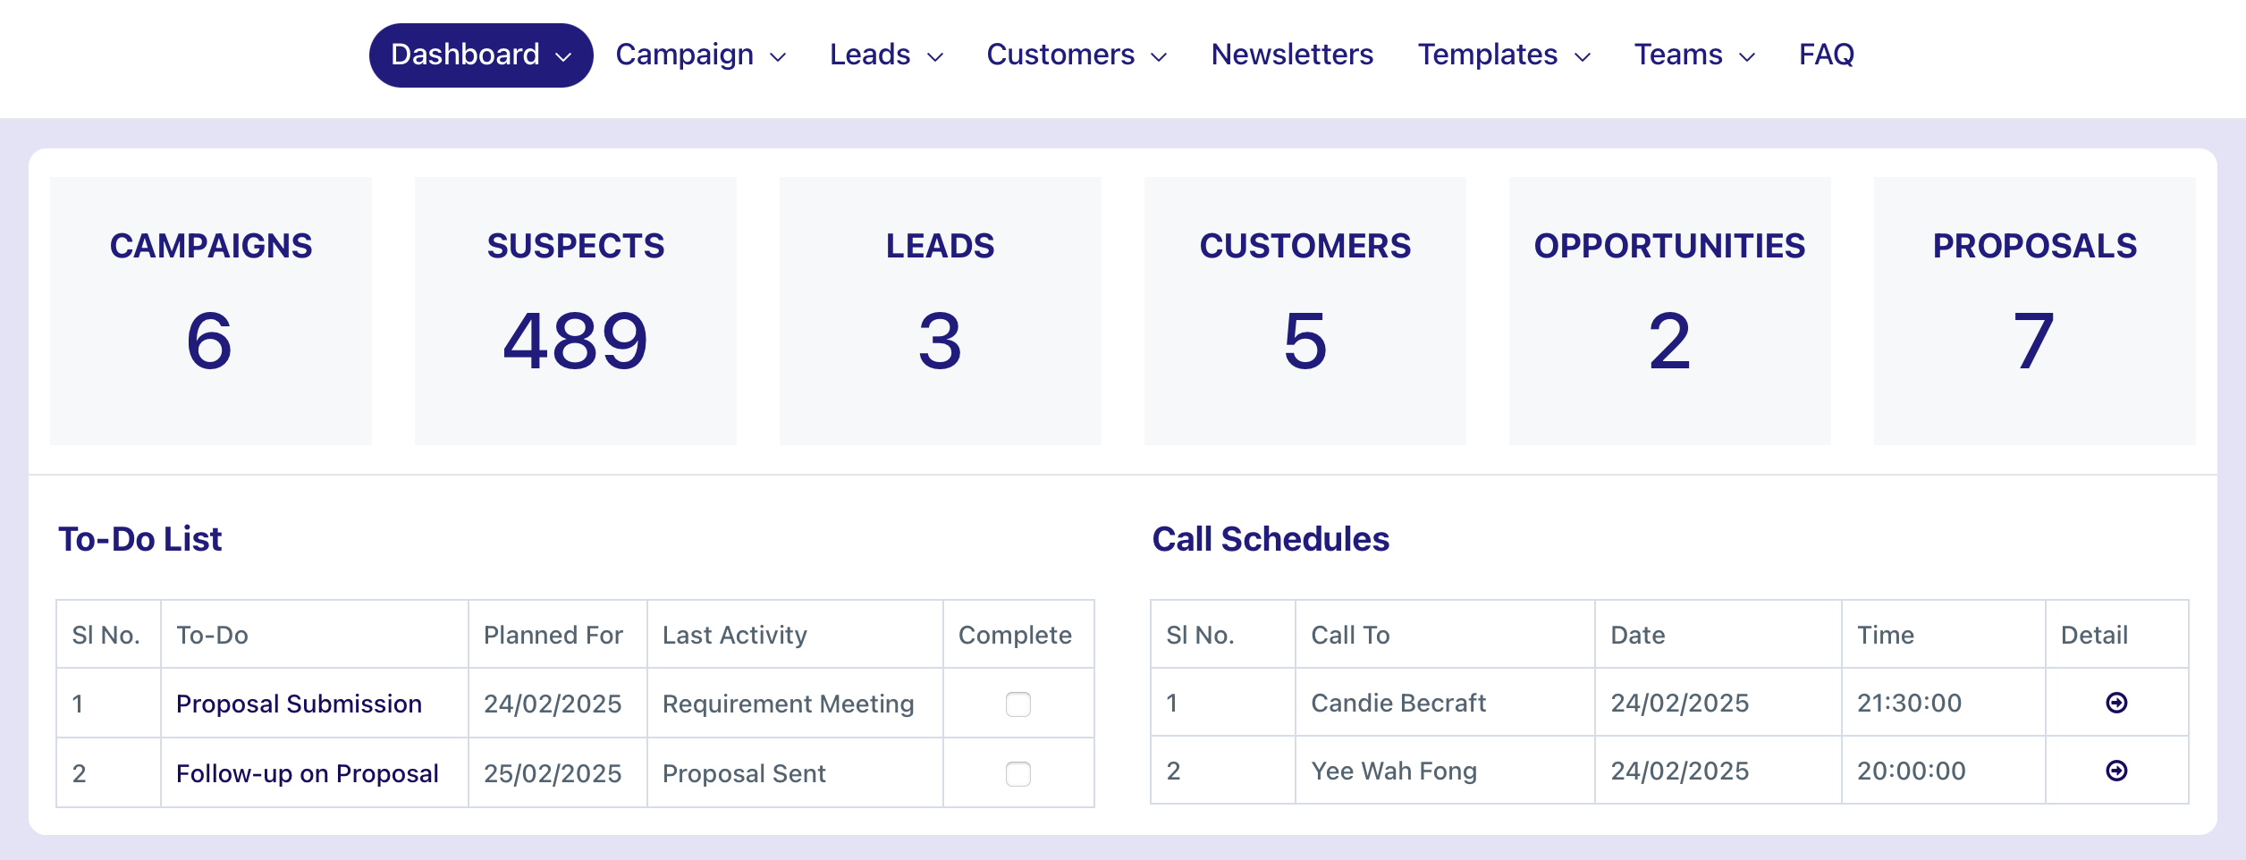Go to the Newsletters page

(1292, 55)
